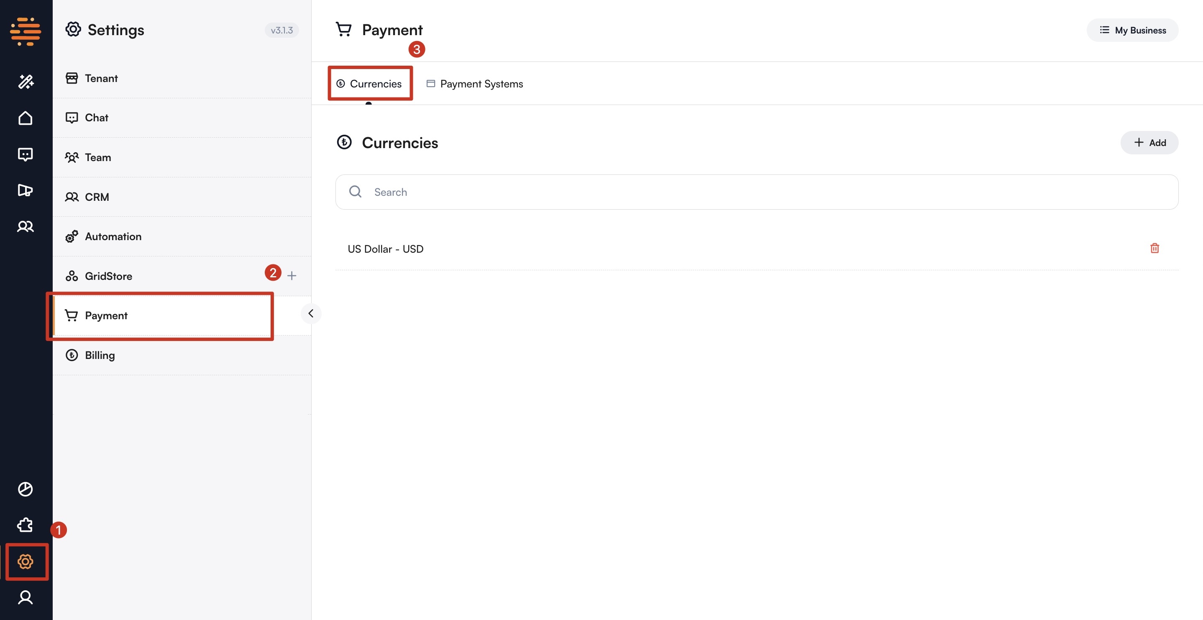Open the contacts people icon in left rail
1203x620 pixels.
point(26,227)
